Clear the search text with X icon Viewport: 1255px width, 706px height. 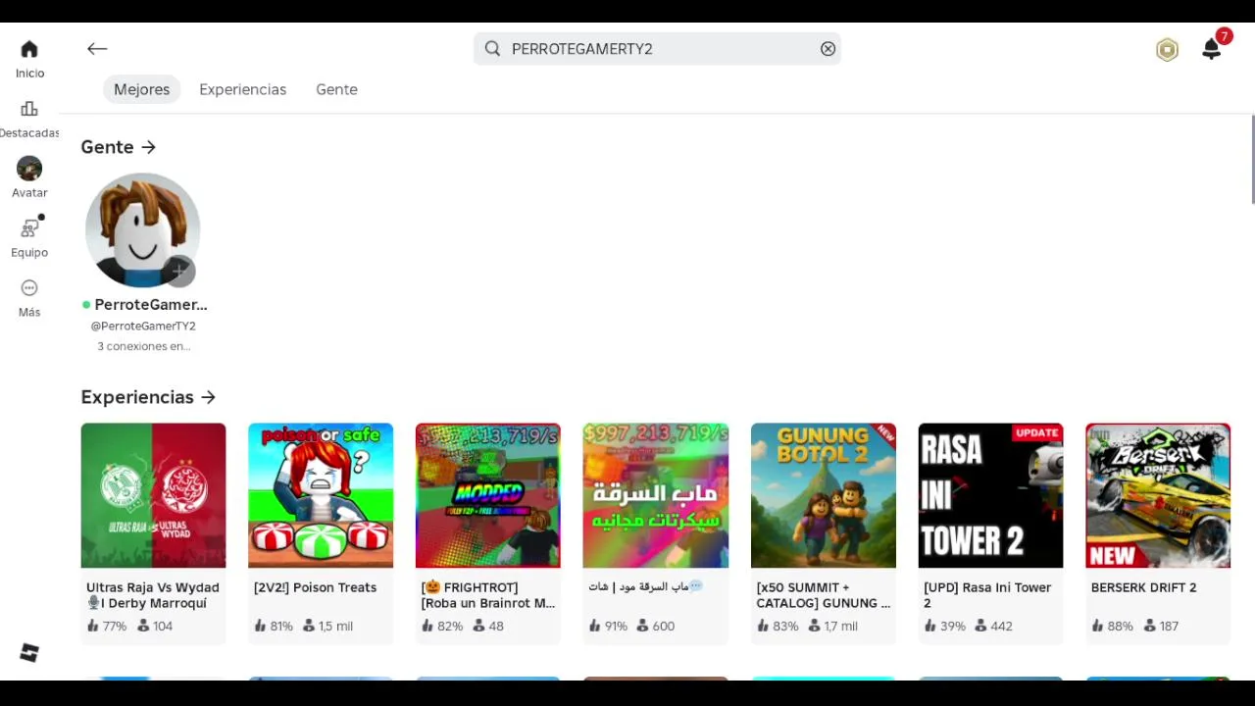coord(828,49)
